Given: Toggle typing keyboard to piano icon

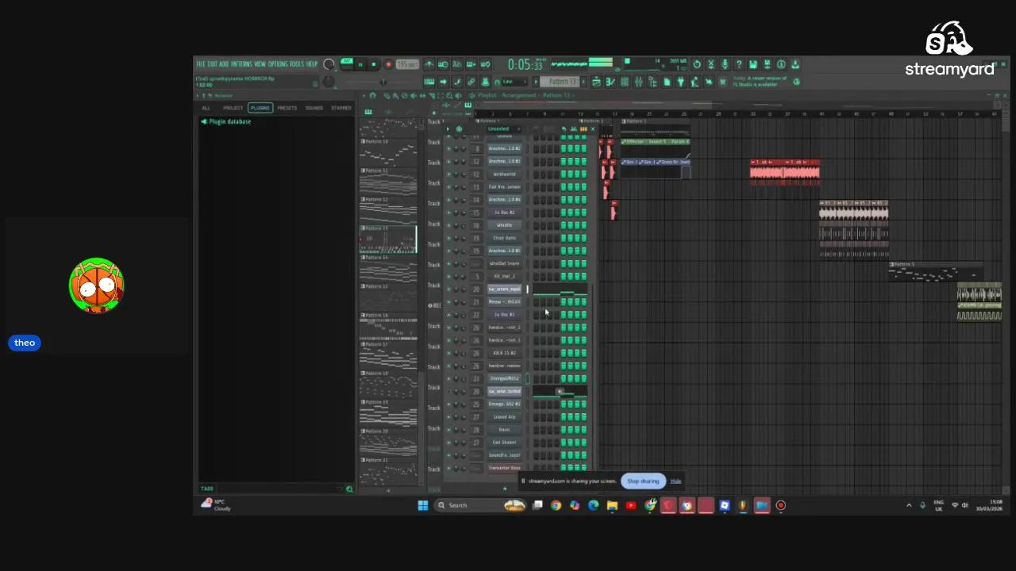Looking at the screenshot, I should (x=429, y=82).
